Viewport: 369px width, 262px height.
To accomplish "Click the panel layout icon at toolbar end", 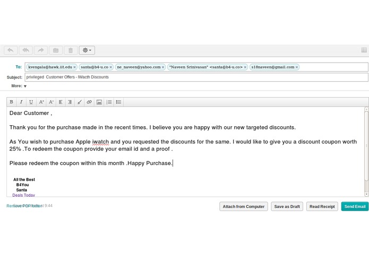I will 364,50.
